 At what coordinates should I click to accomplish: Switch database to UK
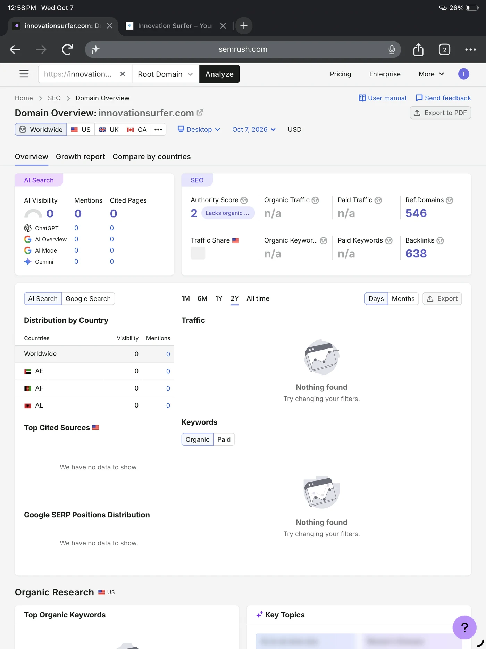(x=109, y=130)
